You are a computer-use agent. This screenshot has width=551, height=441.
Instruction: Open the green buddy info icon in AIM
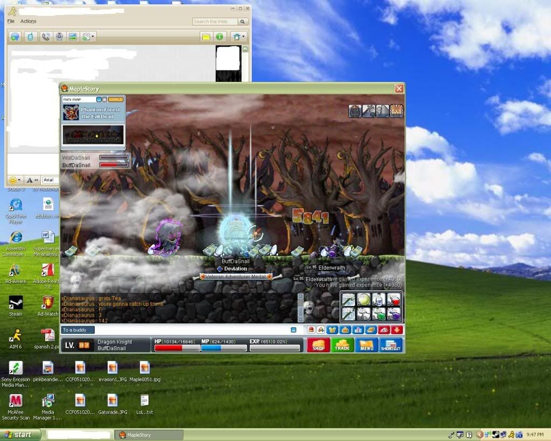pos(220,37)
